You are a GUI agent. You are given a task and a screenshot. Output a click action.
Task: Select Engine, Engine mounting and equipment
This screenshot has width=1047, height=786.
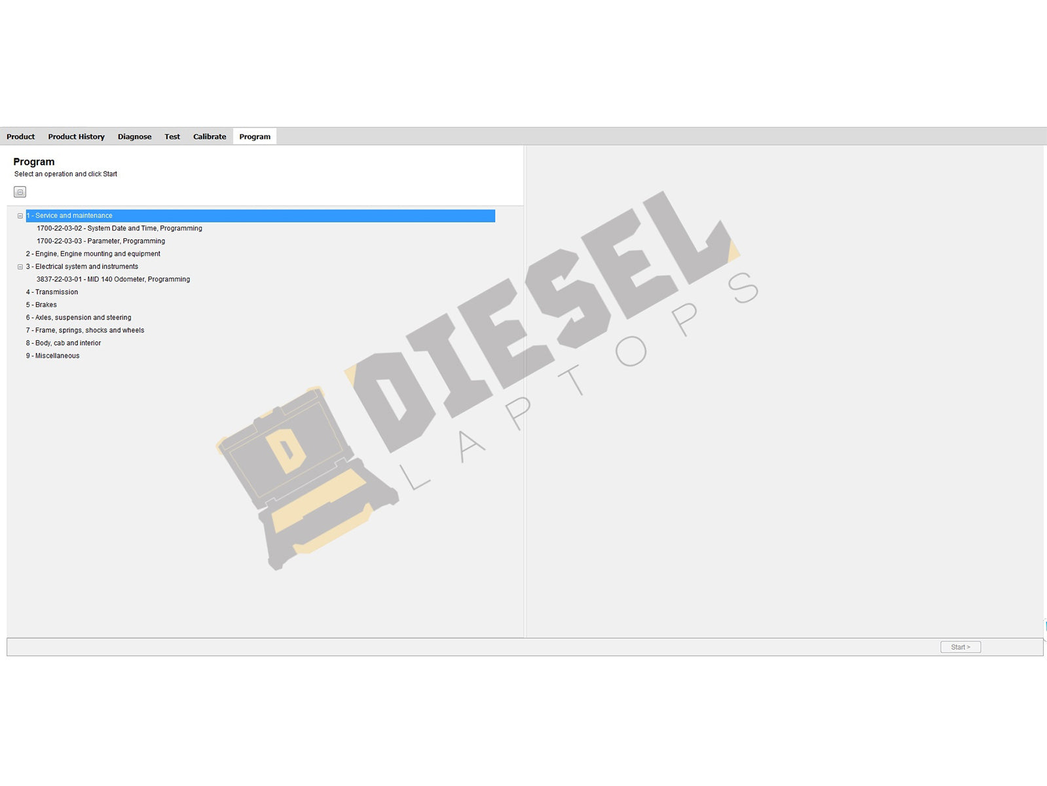click(x=93, y=254)
